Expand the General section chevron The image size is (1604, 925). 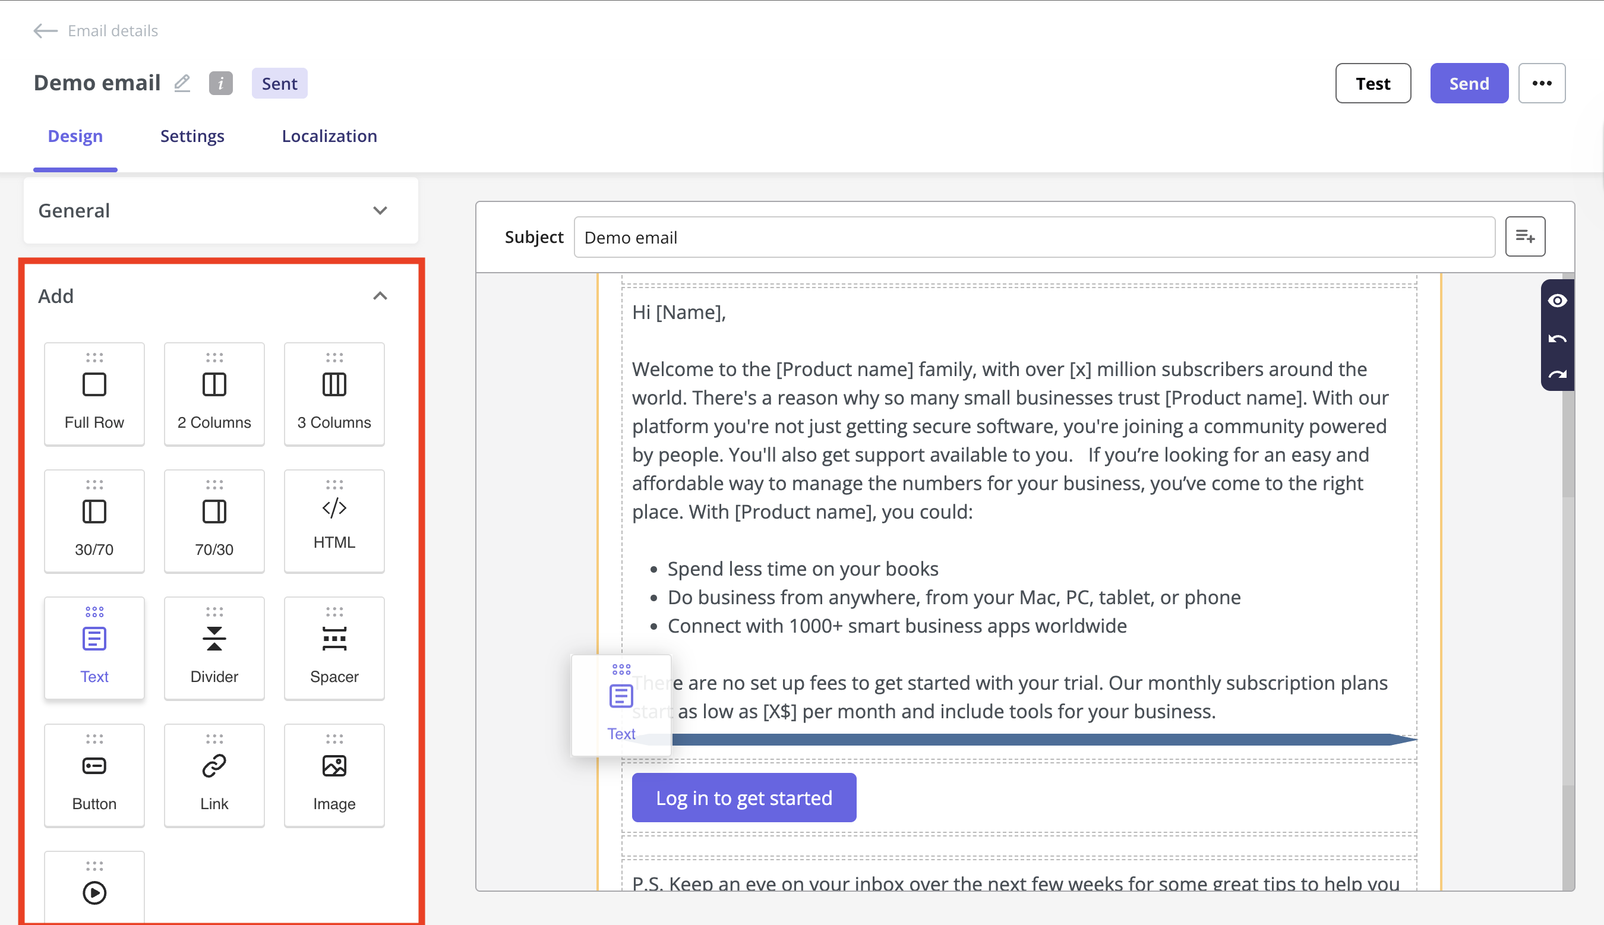(x=380, y=210)
